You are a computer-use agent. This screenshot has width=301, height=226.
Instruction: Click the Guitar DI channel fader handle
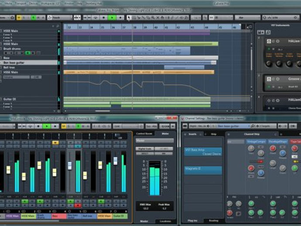pyautogui.click(x=115, y=161)
